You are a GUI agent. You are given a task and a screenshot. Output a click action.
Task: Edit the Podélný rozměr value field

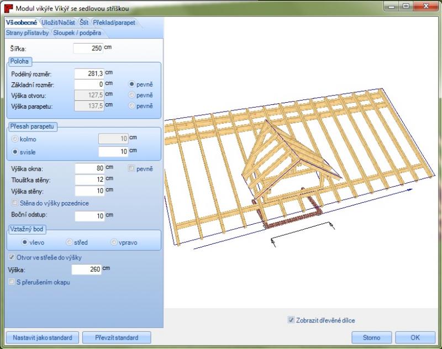[89, 73]
